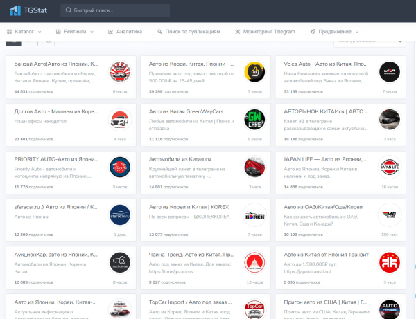This screenshot has height=319, width=416.
Task: Open the Аналитика menu item
Action: pos(125,32)
